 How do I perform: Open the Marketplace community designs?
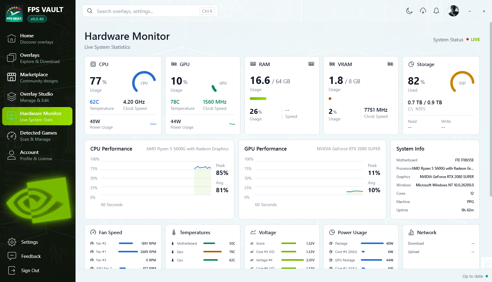[x=37, y=77]
